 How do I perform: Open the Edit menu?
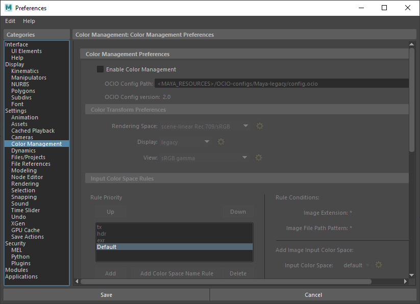(x=10, y=21)
